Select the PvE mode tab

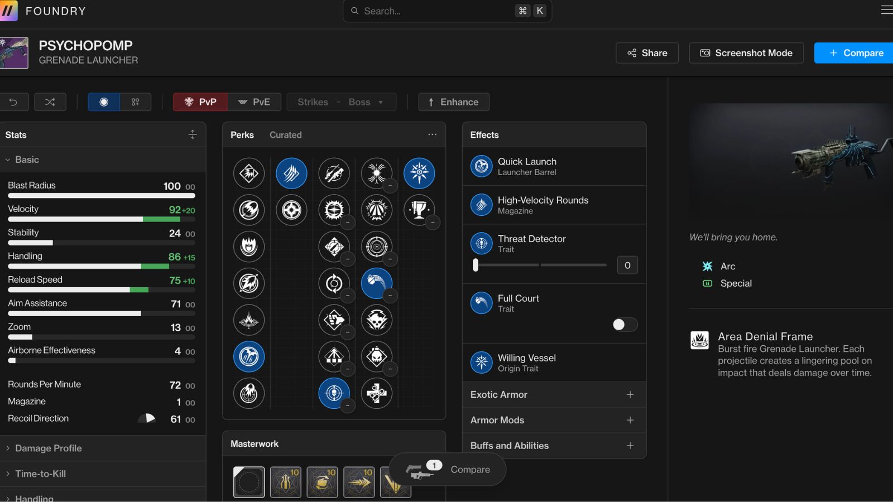(x=255, y=102)
